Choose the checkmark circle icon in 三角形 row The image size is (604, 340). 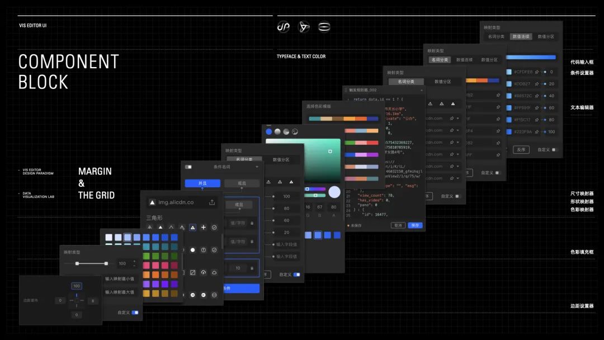214,228
